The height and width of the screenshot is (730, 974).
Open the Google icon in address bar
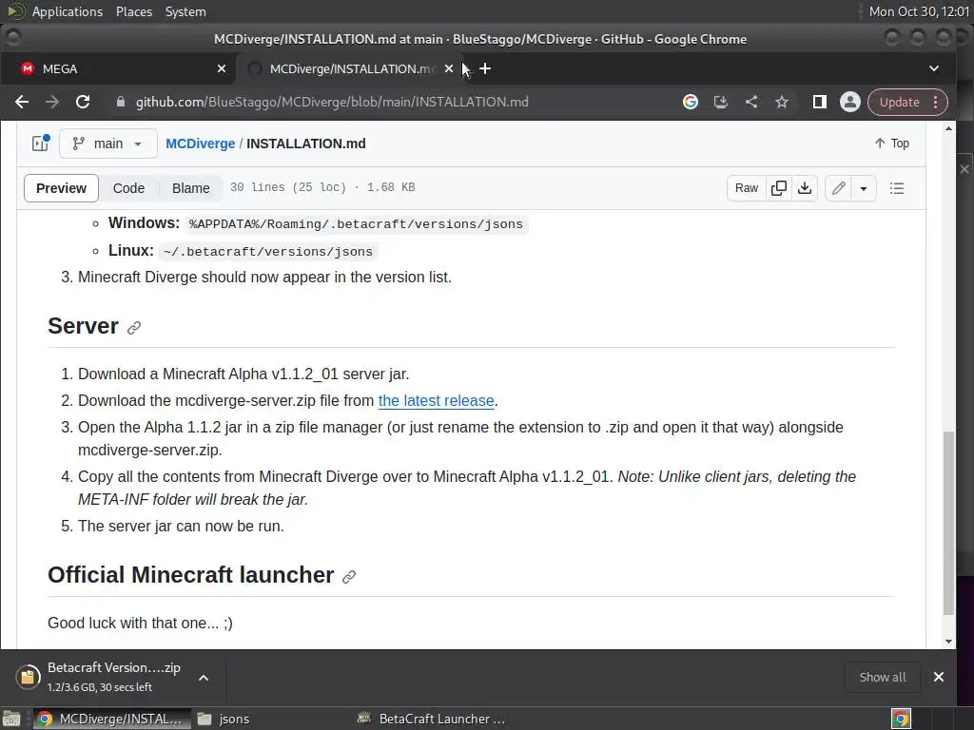coord(691,102)
